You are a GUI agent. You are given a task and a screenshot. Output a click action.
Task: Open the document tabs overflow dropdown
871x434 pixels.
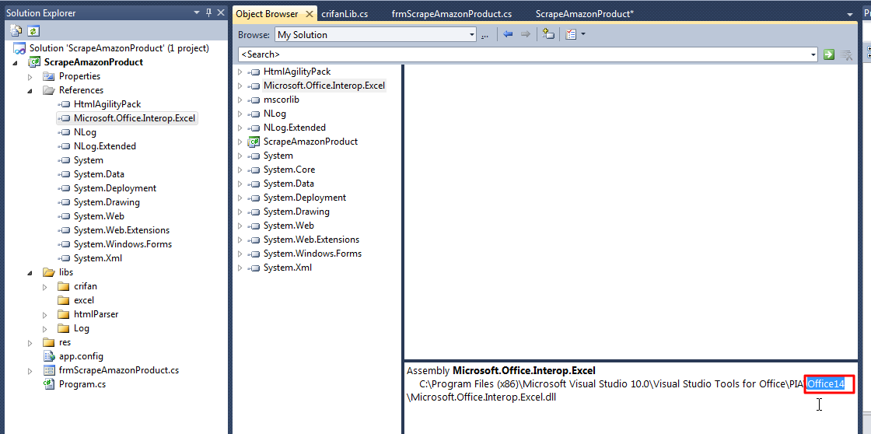pos(851,14)
